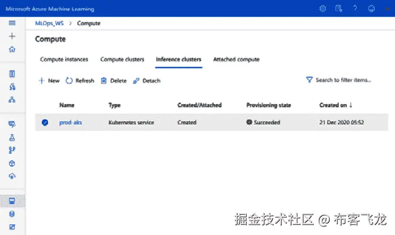The image size is (395, 235).
Task: Select the Inference clusters tab
Action: [179, 59]
